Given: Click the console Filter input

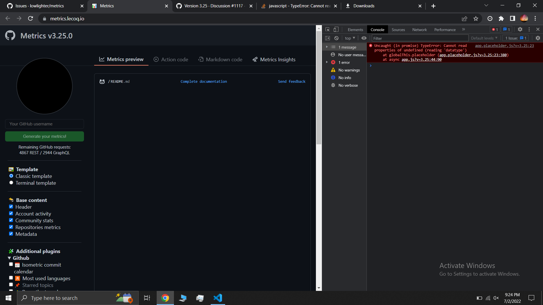Looking at the screenshot, I should pyautogui.click(x=420, y=38).
